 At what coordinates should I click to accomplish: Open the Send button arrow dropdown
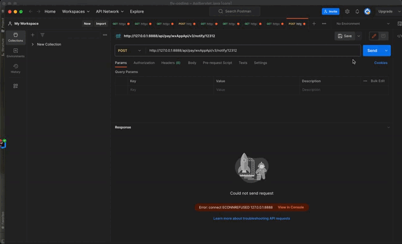pos(386,51)
